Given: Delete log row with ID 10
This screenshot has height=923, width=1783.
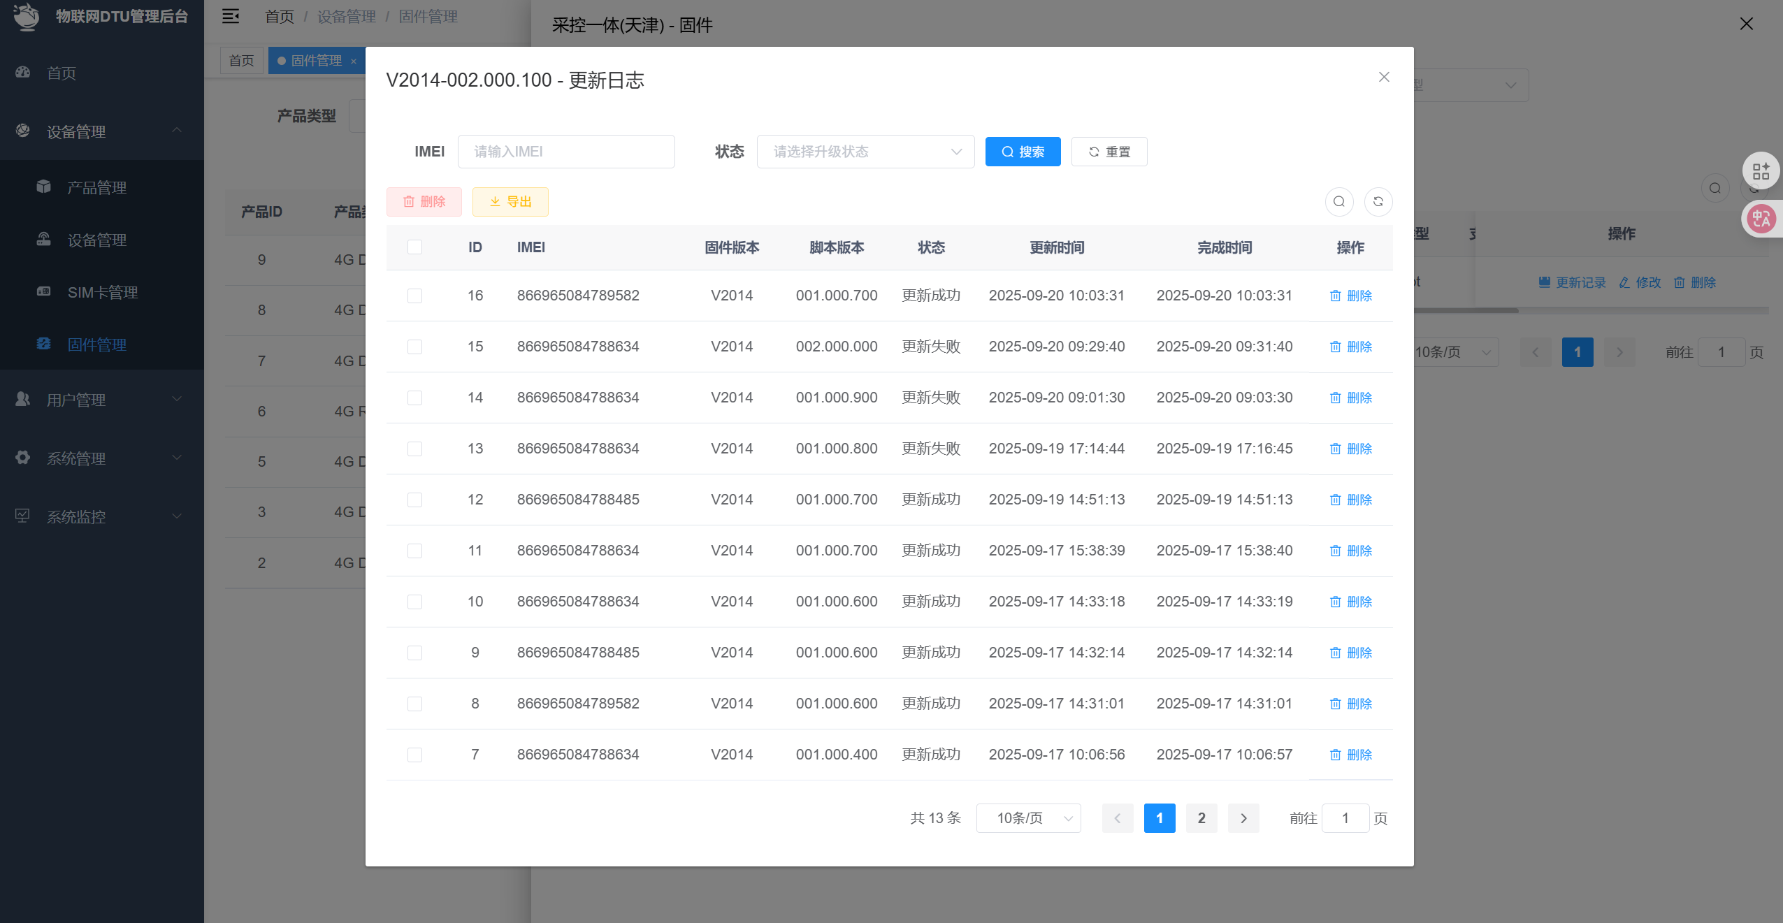Looking at the screenshot, I should pyautogui.click(x=1351, y=602).
